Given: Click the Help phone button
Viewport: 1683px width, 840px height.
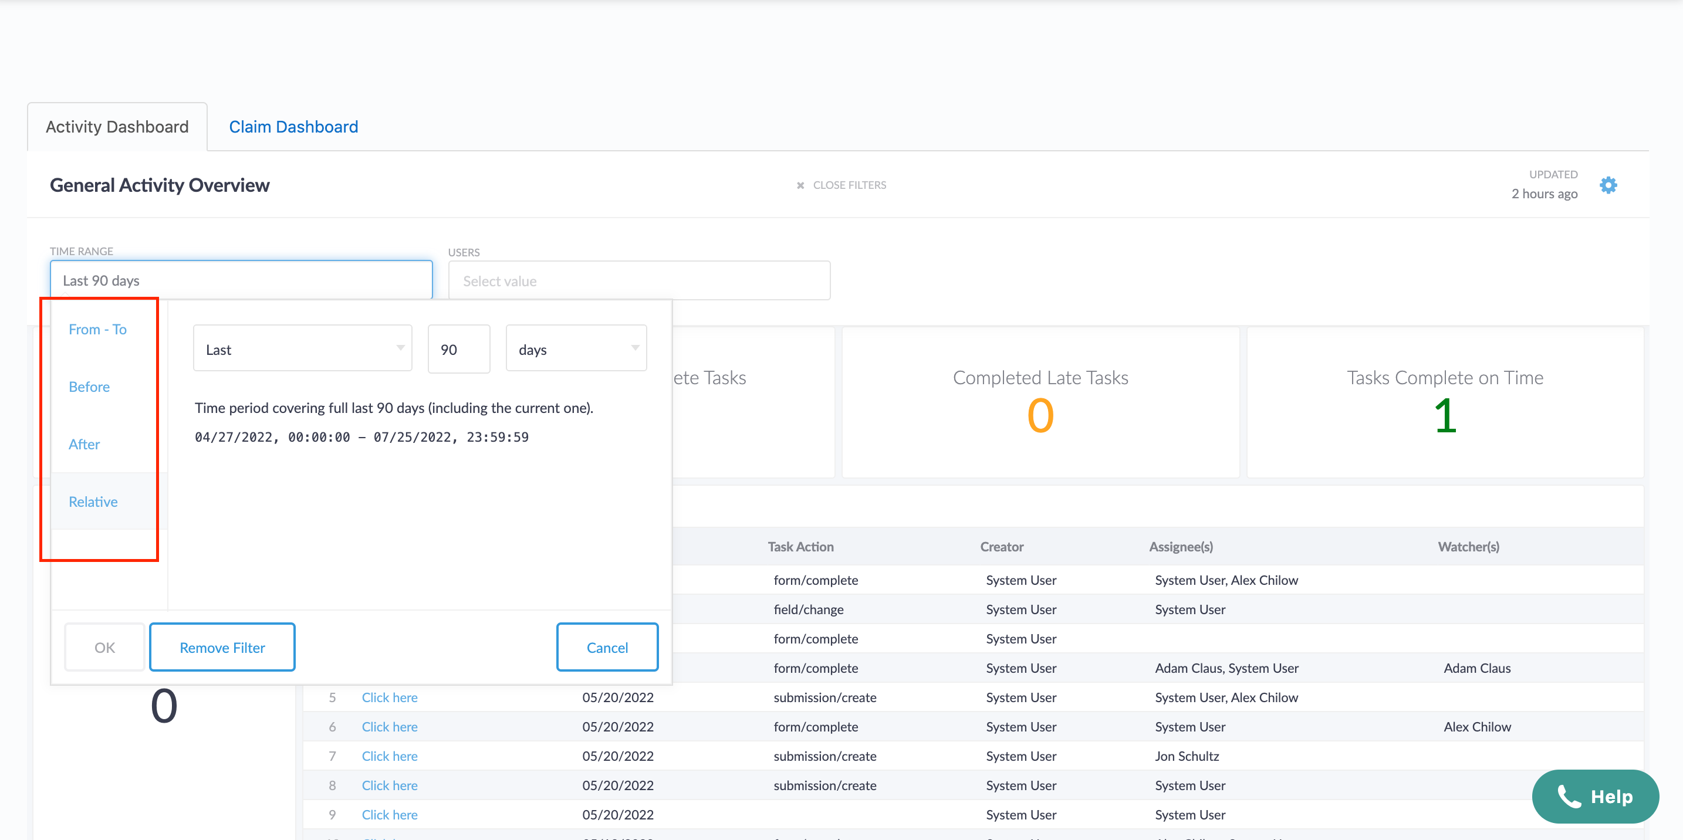Looking at the screenshot, I should click(1595, 796).
